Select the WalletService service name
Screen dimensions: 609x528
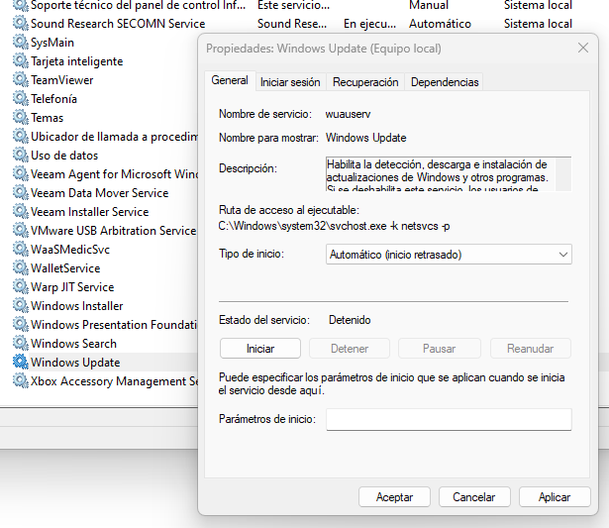click(65, 268)
